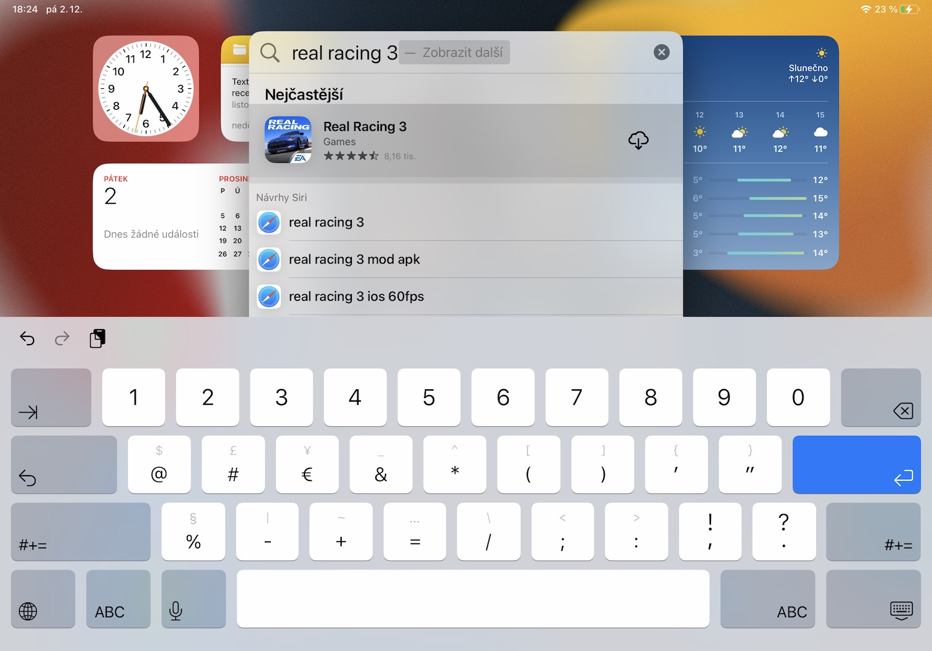This screenshot has width=932, height=651.
Task: Tap the microphone dictation key
Action: [x=193, y=599]
